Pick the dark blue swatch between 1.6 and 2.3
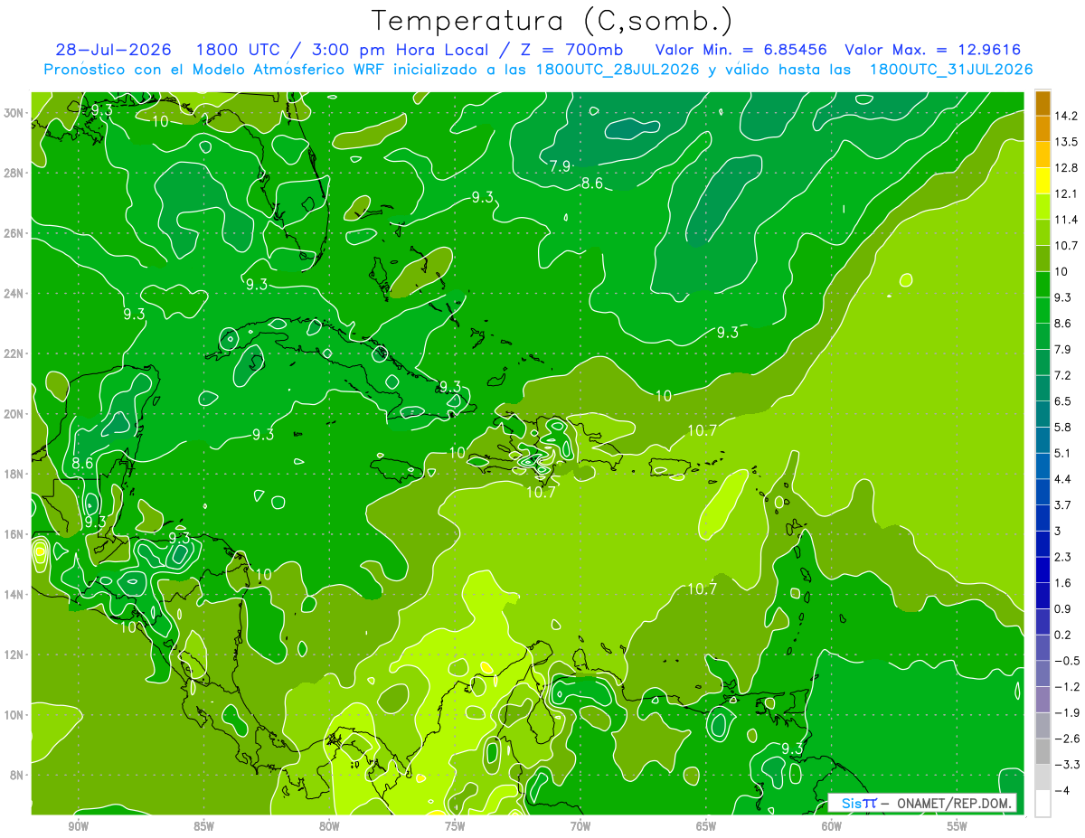 point(1043,570)
